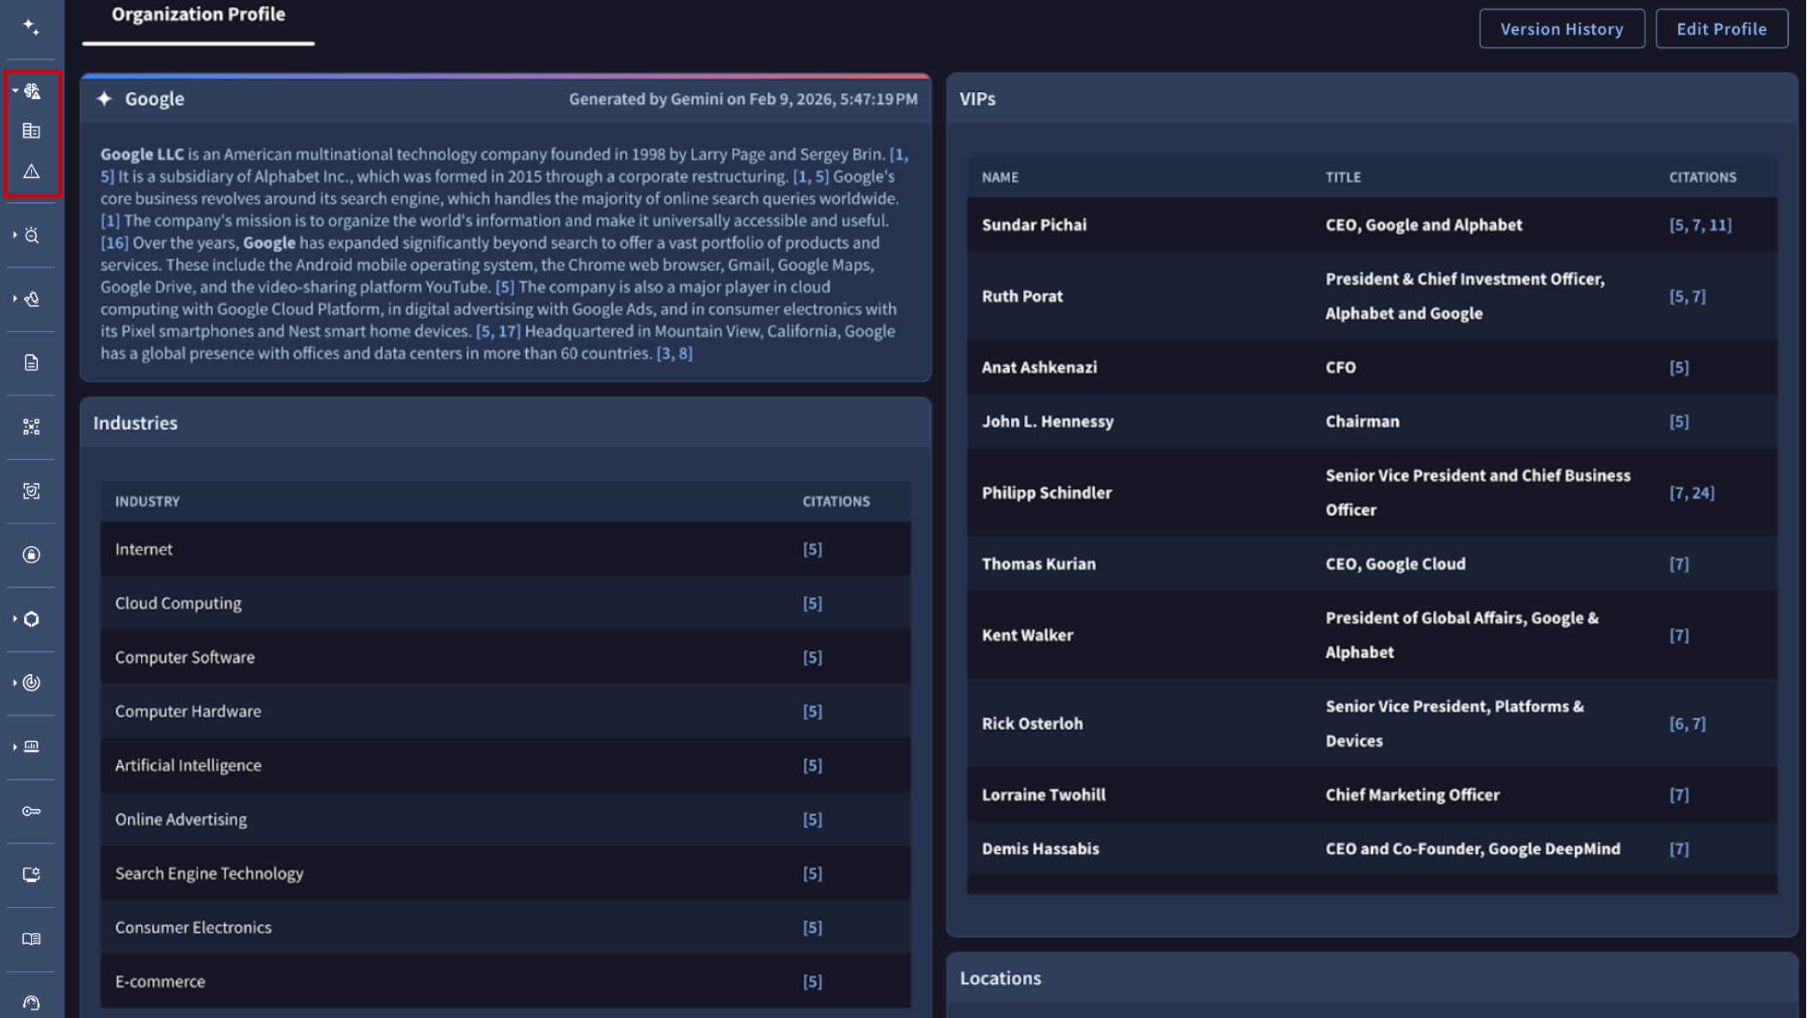Click the warning triangle sidebar icon

[x=32, y=171]
